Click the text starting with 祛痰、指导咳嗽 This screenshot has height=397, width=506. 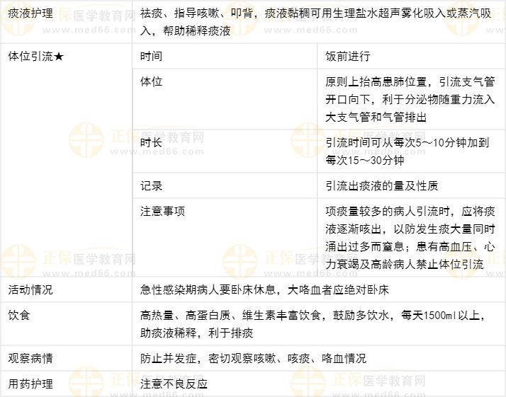point(318,21)
